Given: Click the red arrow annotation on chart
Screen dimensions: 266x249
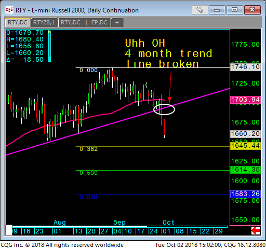Looking at the screenshot, I should [170, 88].
